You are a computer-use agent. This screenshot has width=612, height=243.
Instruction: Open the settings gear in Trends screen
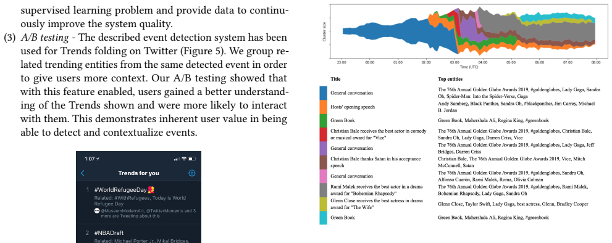191,173
